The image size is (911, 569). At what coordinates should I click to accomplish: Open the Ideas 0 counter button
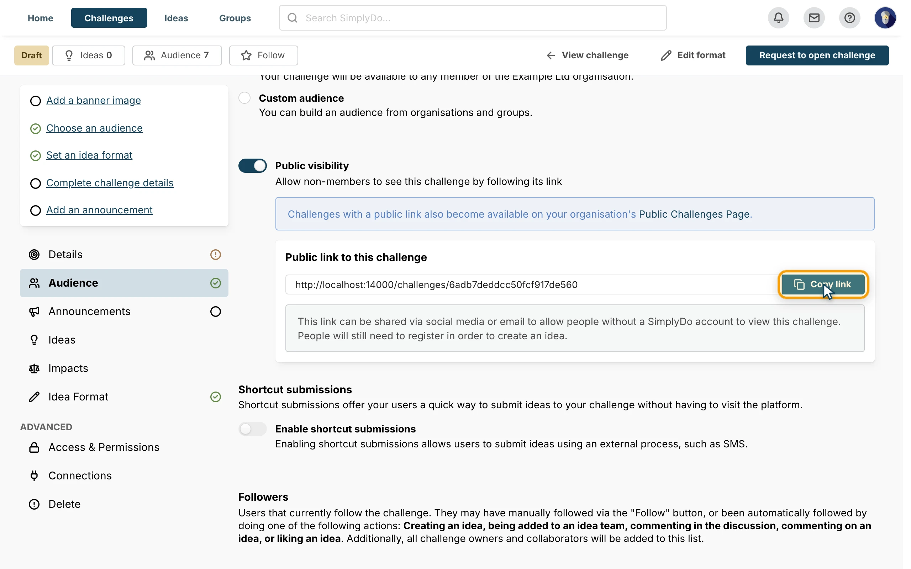(89, 55)
